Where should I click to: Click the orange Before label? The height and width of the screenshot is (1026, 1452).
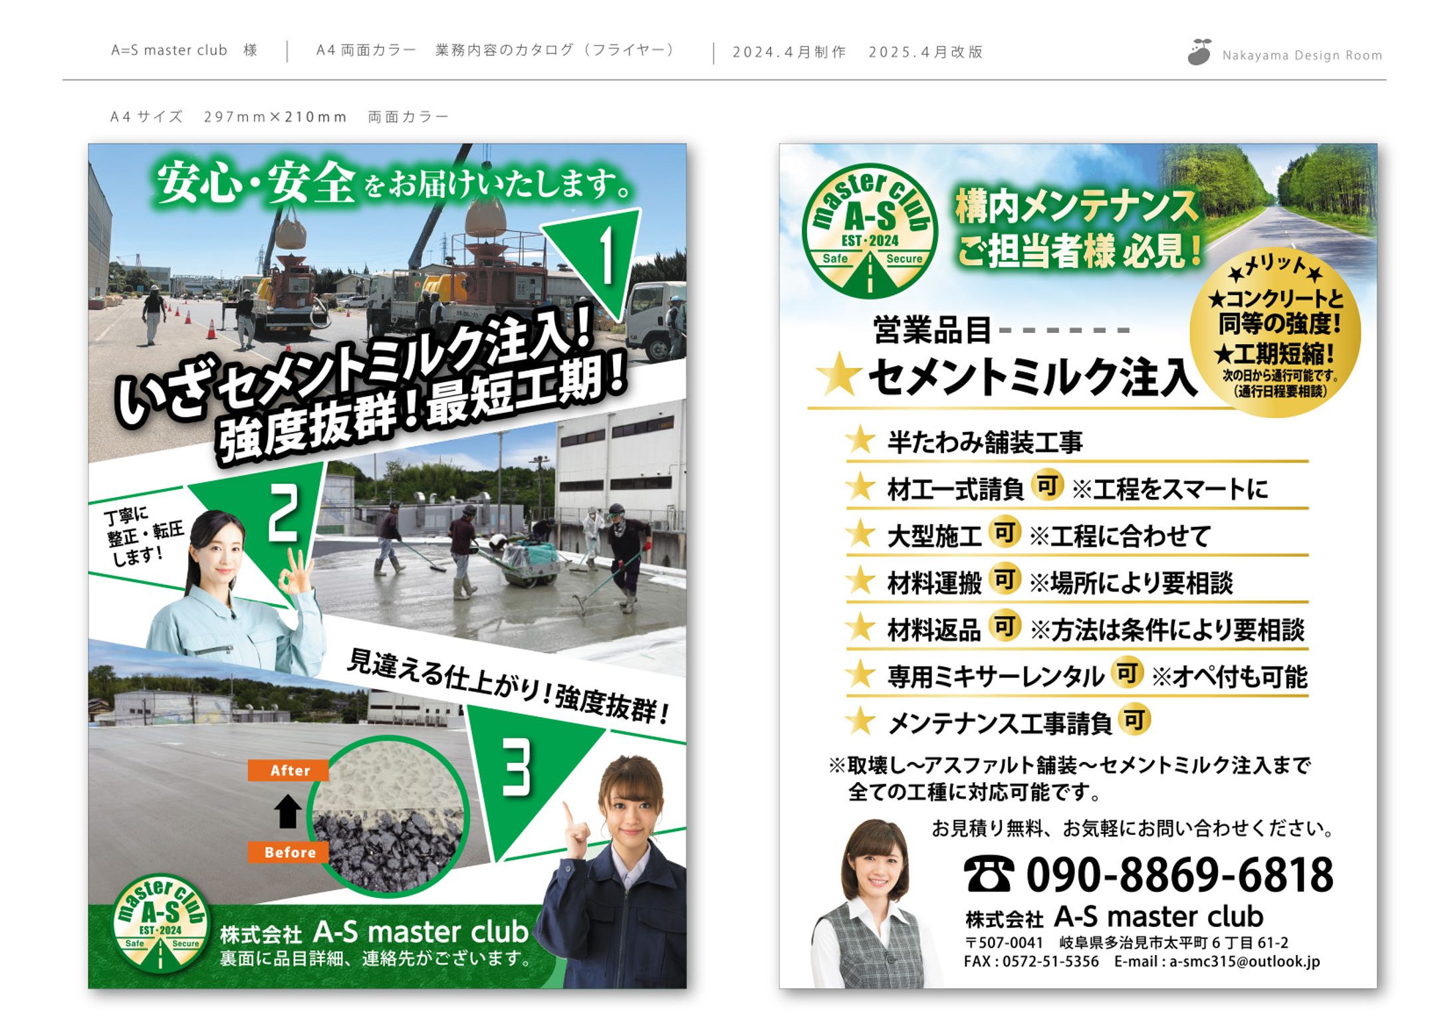pos(289,852)
